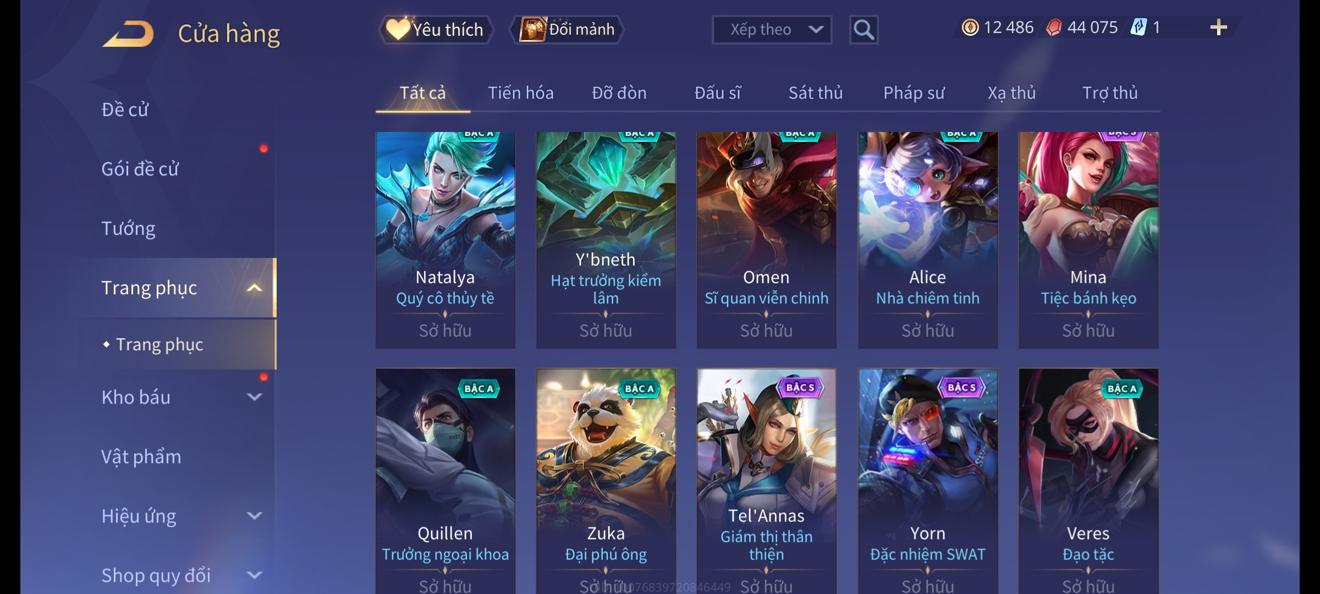This screenshot has height=594, width=1320.
Task: Go to Tướng in the sidebar
Action: click(x=128, y=228)
